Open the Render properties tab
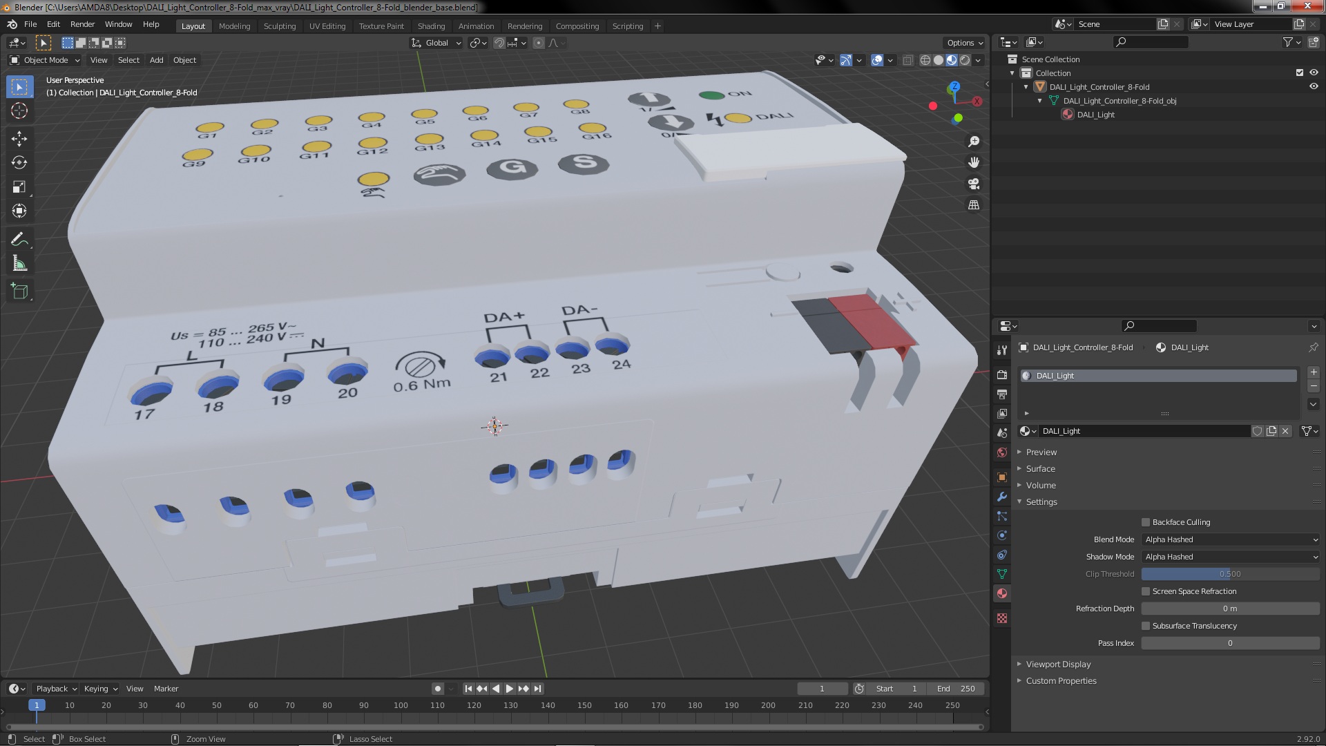 [1002, 375]
